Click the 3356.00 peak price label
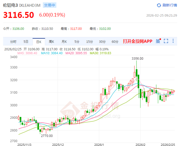180x146 pixels. (x=137, y=58)
